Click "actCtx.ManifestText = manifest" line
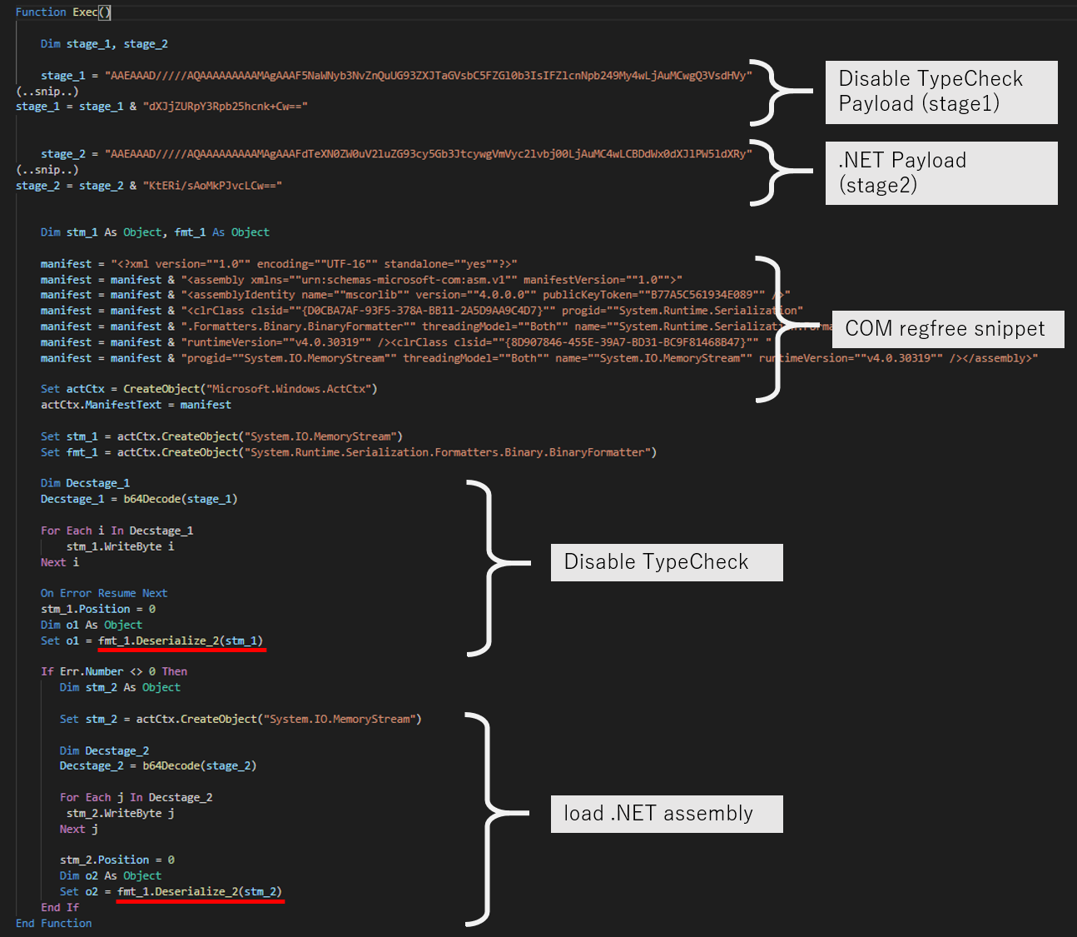The image size is (1077, 937). coord(136,405)
